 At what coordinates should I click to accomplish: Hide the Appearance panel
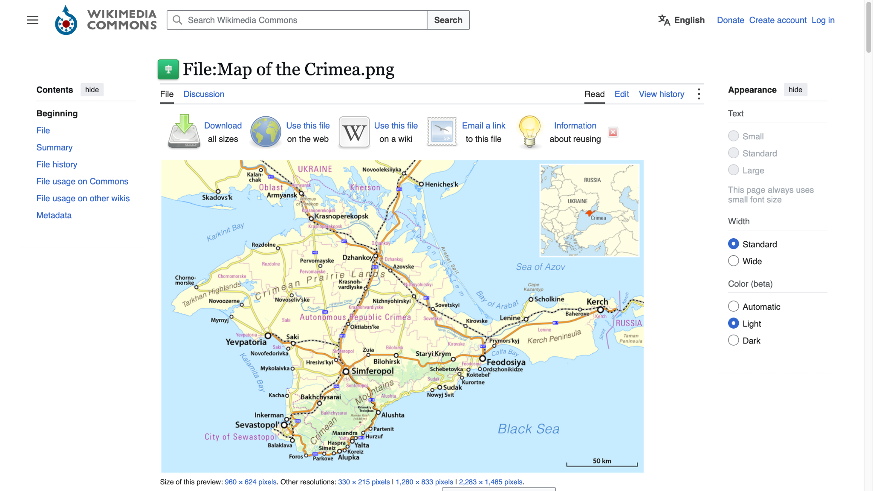tap(795, 90)
